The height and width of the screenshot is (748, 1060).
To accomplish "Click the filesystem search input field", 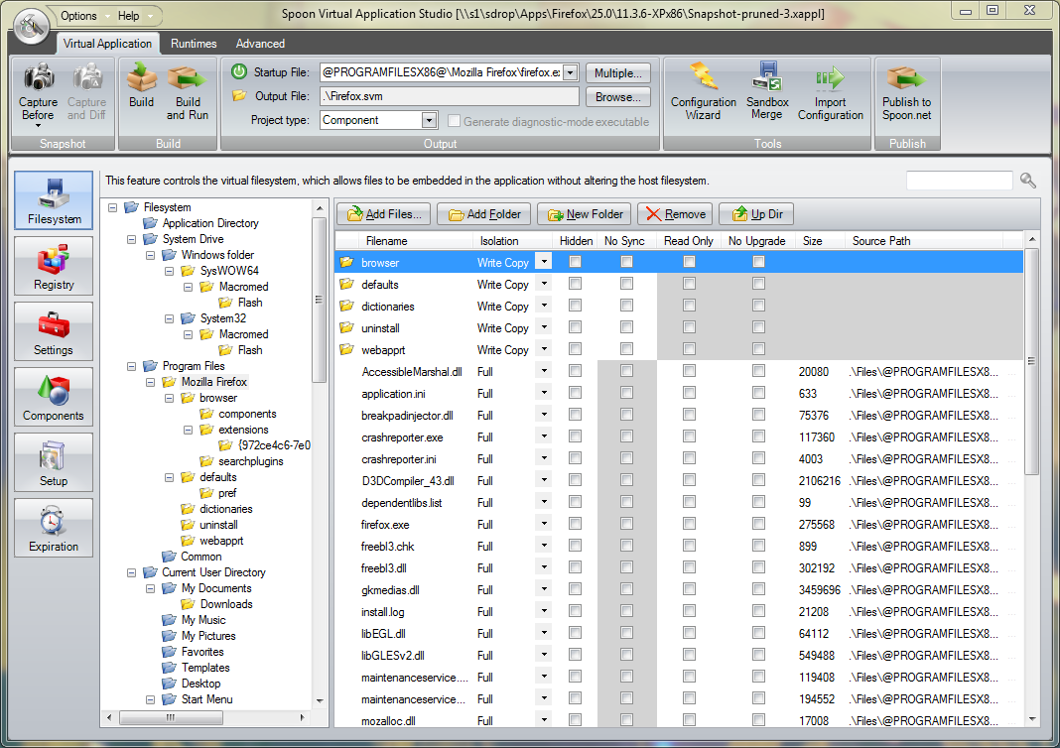I will (959, 181).
